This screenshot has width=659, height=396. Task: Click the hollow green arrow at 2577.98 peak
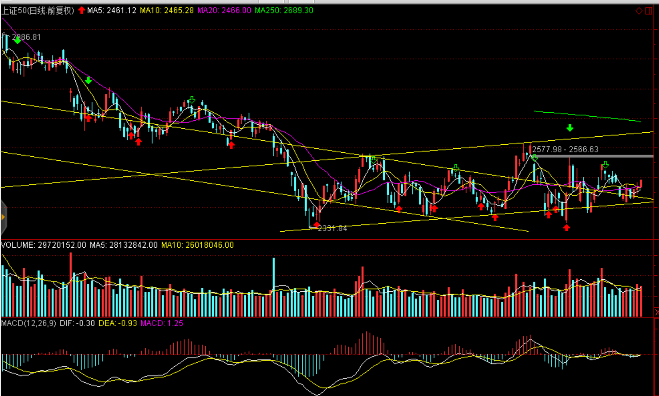coord(535,158)
